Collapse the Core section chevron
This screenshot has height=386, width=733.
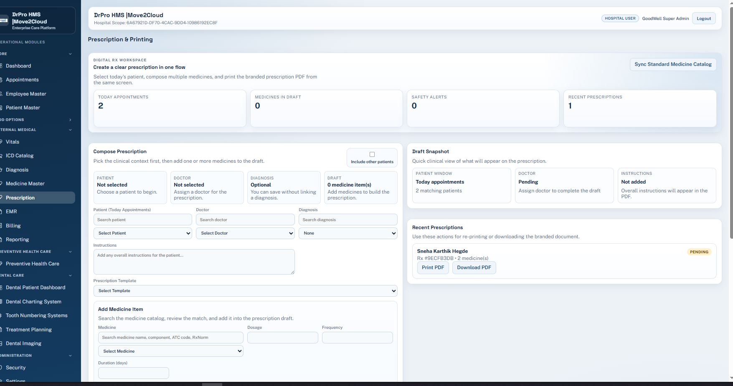click(70, 54)
